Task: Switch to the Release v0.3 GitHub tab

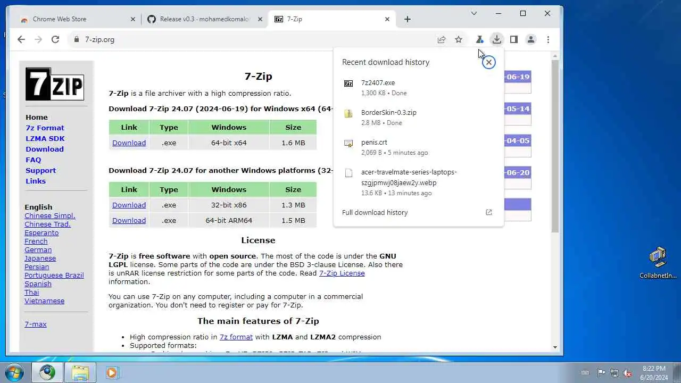Action: tap(205, 19)
